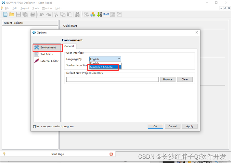
Task: Select the Start Page tab
Action: [x=58, y=154]
